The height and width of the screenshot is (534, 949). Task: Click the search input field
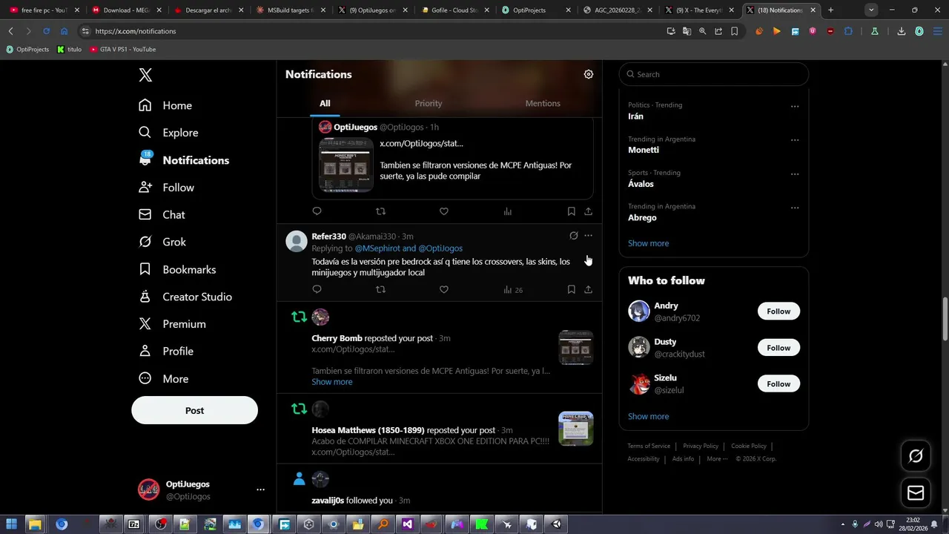[713, 74]
